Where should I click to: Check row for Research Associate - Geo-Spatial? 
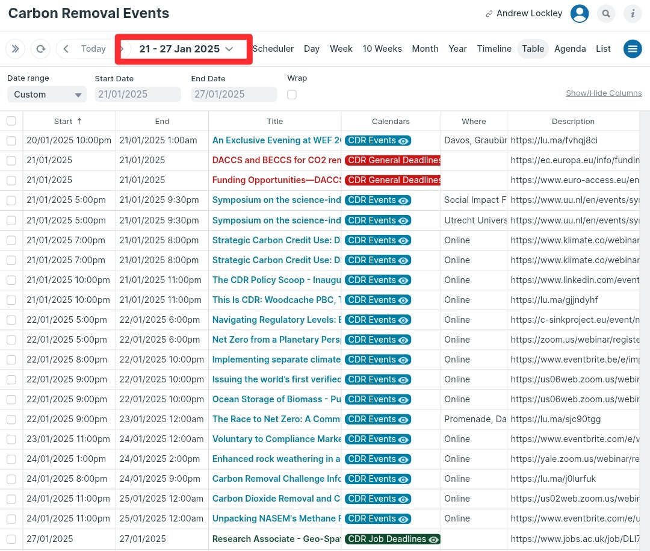click(x=11, y=539)
